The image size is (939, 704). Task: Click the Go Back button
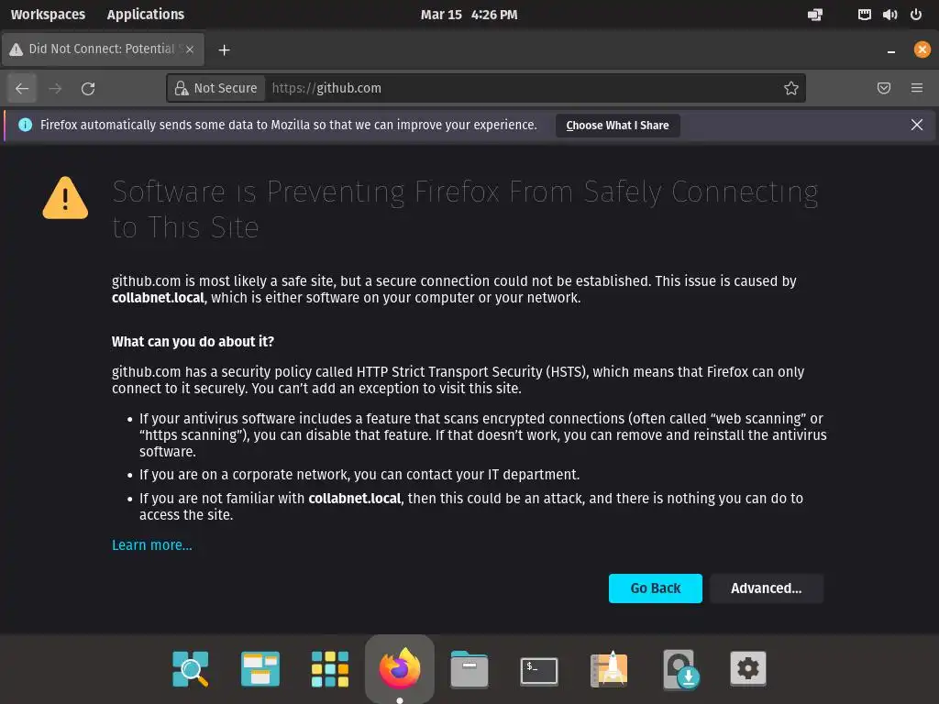(655, 588)
